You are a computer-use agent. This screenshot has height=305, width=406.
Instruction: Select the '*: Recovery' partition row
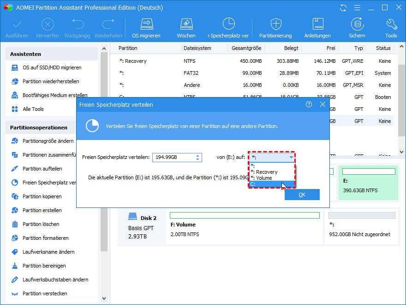(x=254, y=61)
